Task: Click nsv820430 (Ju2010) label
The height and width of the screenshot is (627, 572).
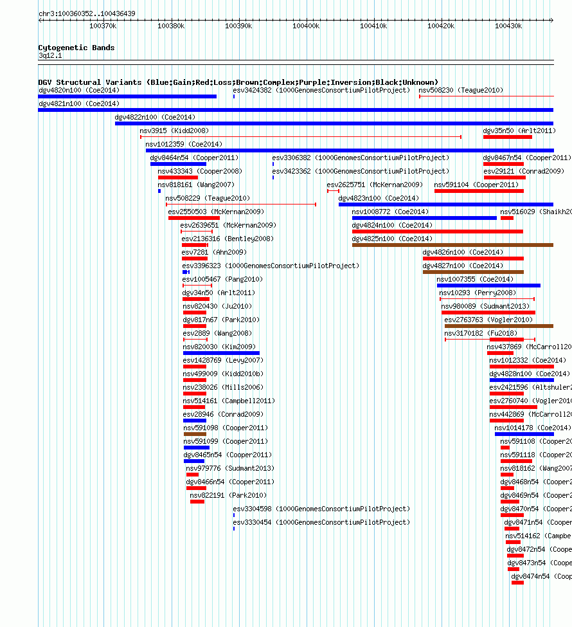Action: click(x=217, y=306)
